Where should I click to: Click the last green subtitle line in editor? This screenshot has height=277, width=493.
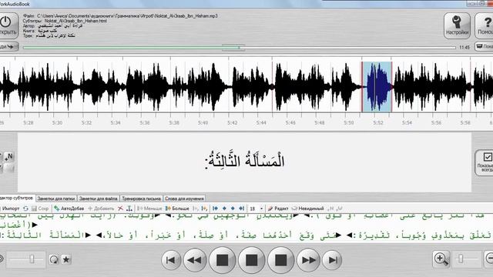246,235
